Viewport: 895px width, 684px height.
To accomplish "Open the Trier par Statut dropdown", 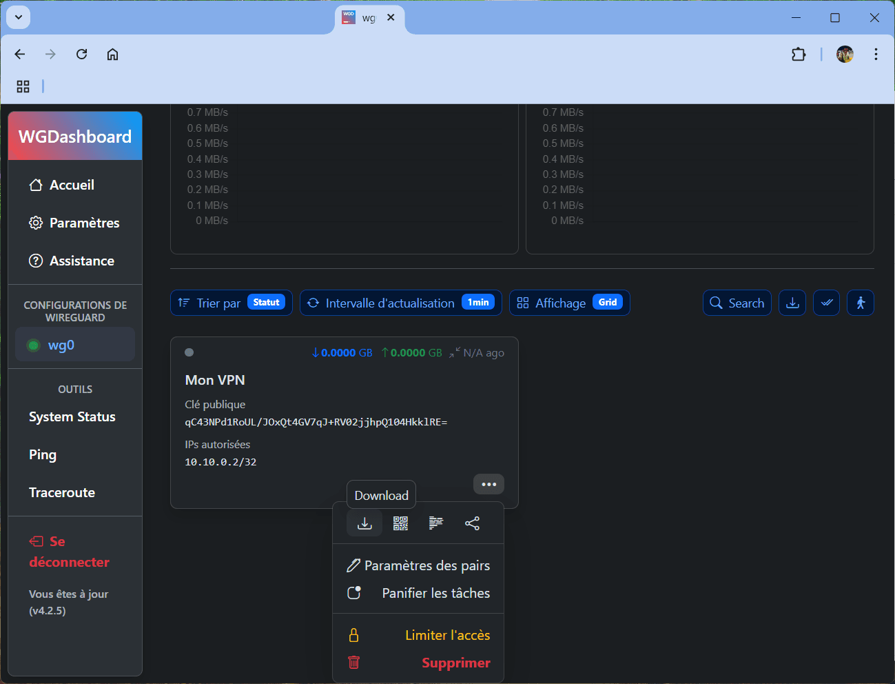I will pyautogui.click(x=232, y=303).
